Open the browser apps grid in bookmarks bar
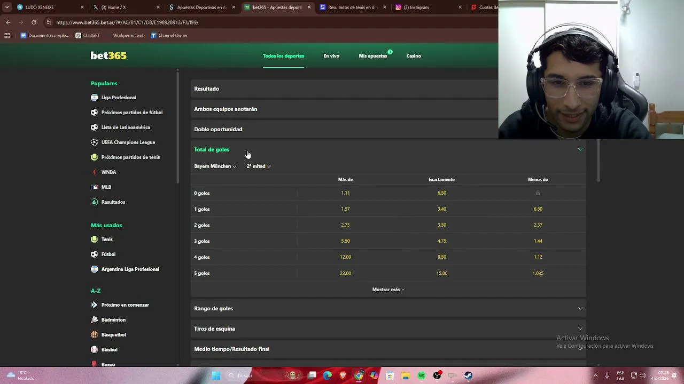 7,36
